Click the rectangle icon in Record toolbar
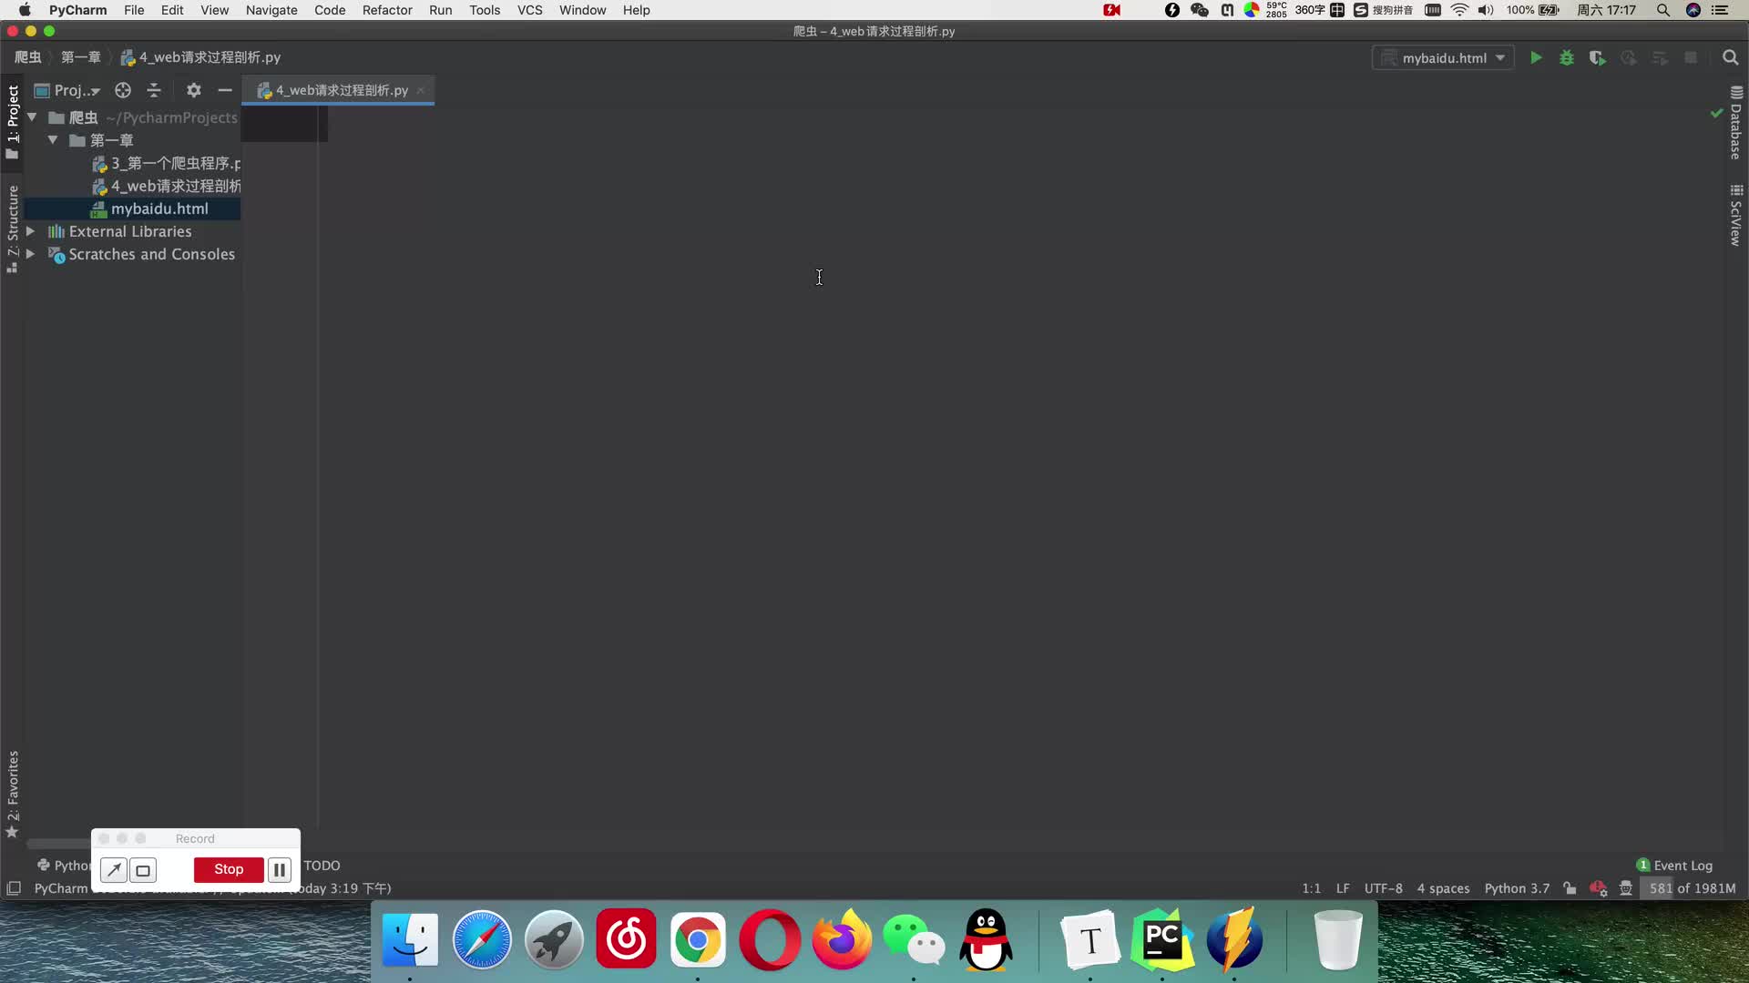The image size is (1749, 983). pyautogui.click(x=143, y=869)
